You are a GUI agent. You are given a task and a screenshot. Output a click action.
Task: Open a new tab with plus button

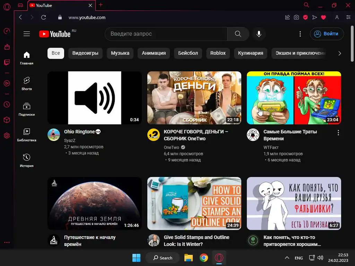click(101, 5)
